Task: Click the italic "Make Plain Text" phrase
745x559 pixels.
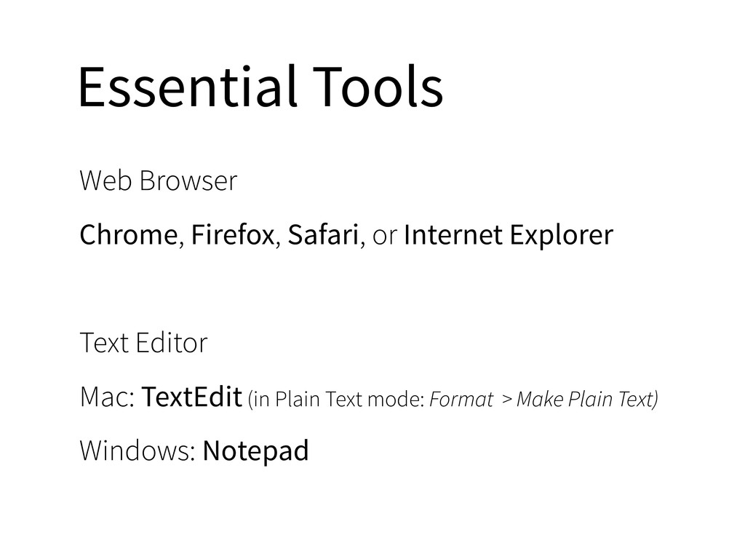Action: coord(587,400)
